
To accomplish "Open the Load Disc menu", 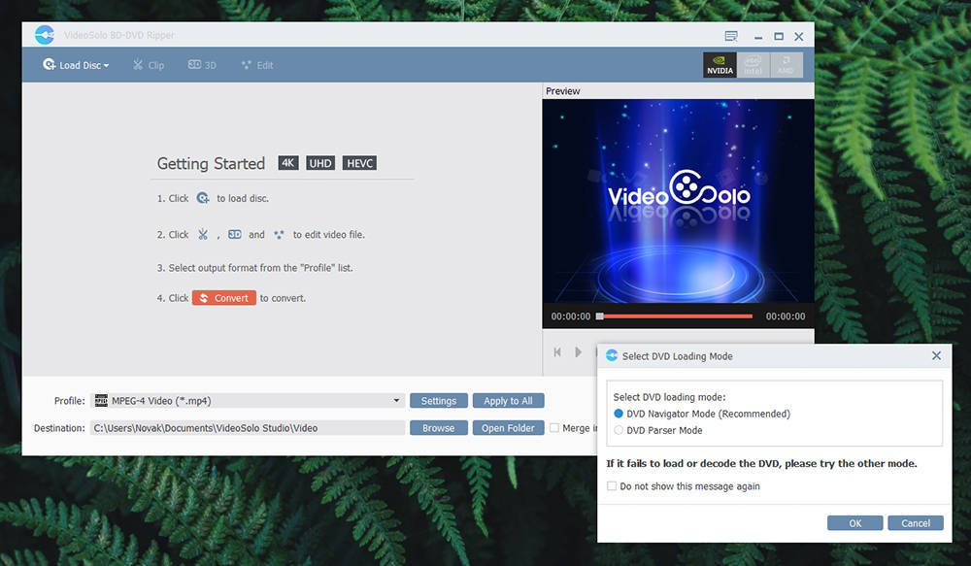I will 76,65.
